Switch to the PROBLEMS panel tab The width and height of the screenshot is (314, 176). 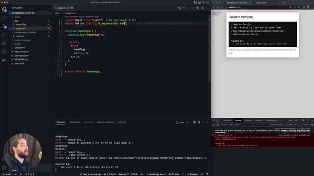tap(75, 122)
